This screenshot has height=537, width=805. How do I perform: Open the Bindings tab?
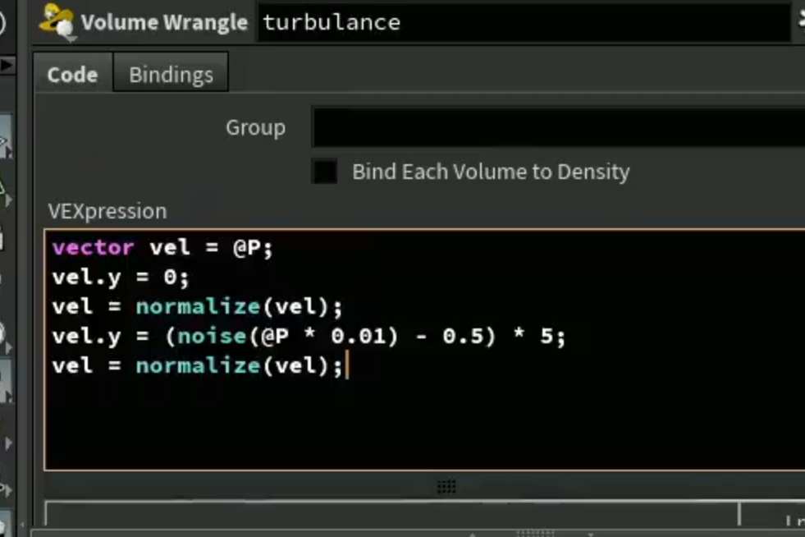[x=171, y=75]
